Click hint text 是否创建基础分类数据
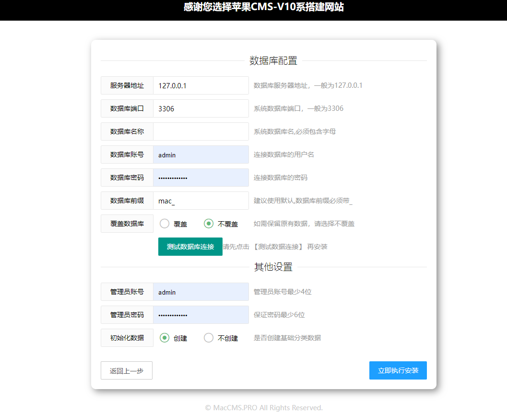 [x=287, y=338]
